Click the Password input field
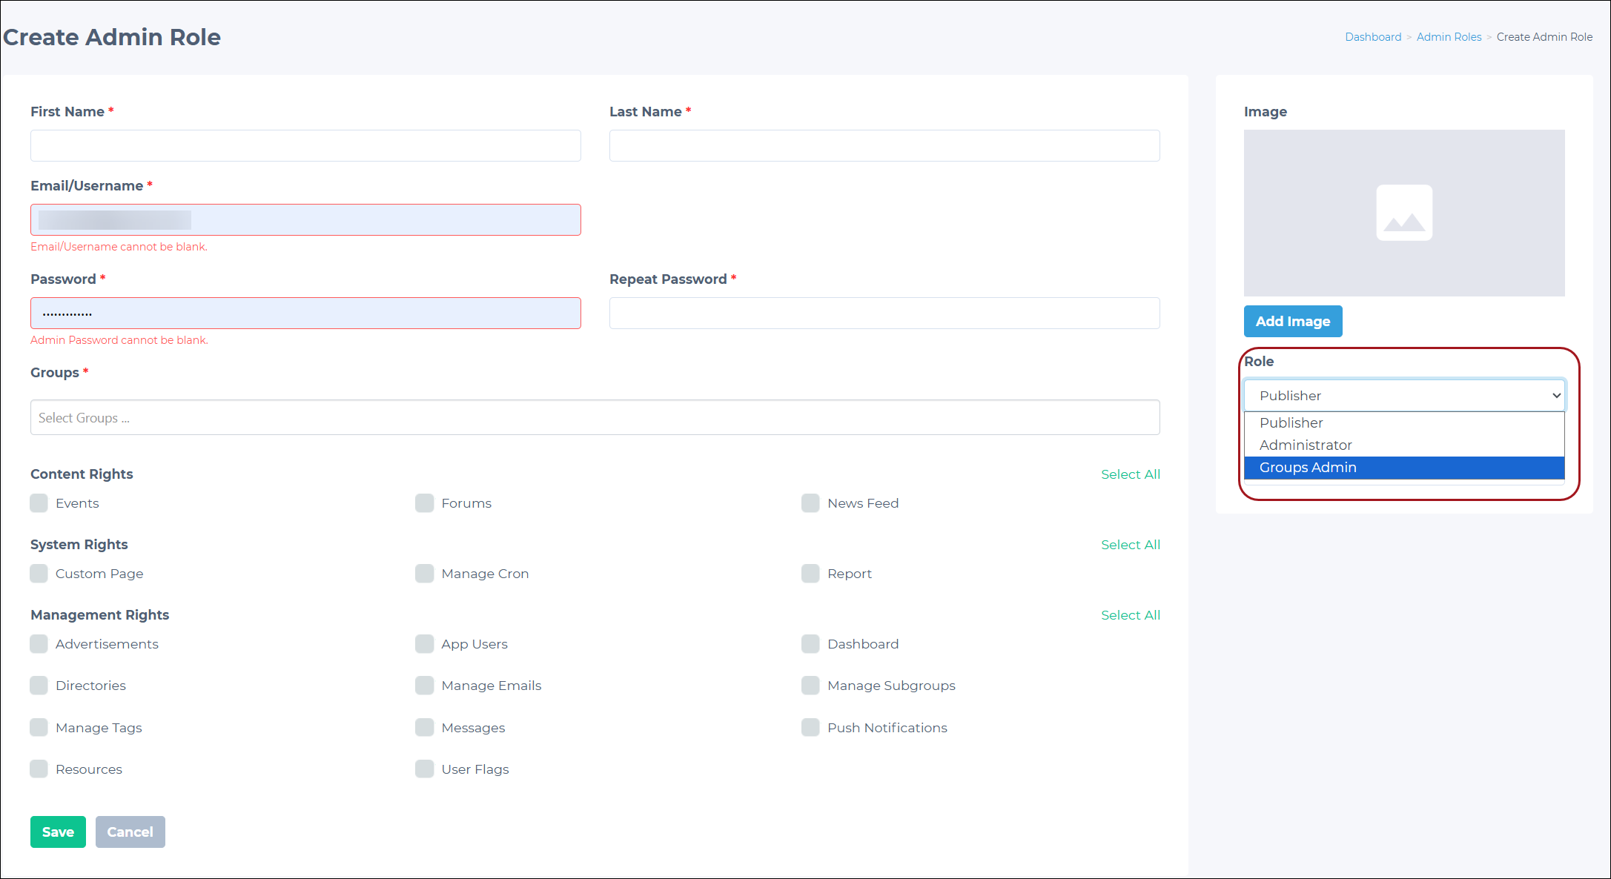The width and height of the screenshot is (1611, 879). click(305, 314)
